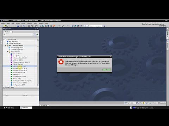The image size is (169, 126).
Task: Collapse the Program blocks folder
Action: pyautogui.click(x=8, y=52)
